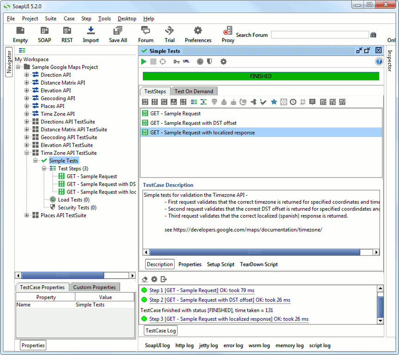Image resolution: width=399 pixels, height=355 pixels.
Task: Expand the Distance Matrix API node
Action: click(x=26, y=83)
